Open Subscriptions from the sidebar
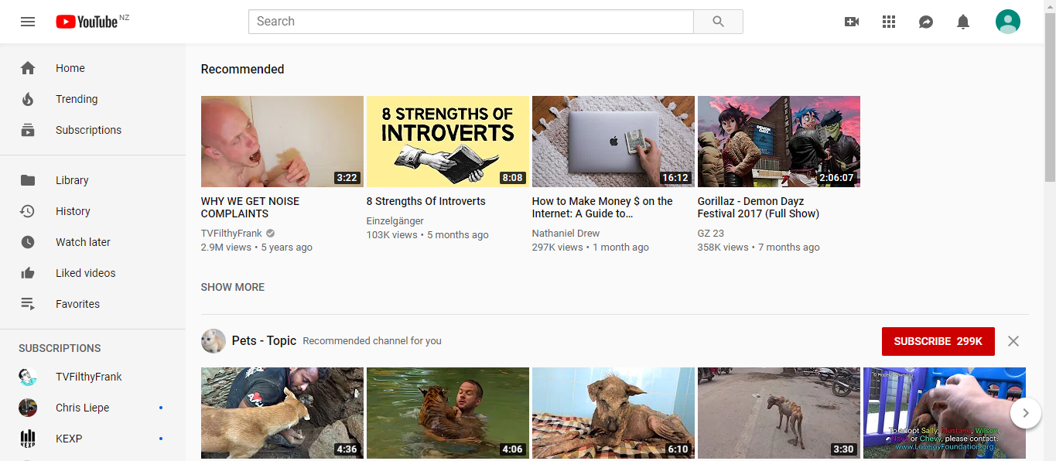Image resolution: width=1056 pixels, height=461 pixels. coord(88,130)
